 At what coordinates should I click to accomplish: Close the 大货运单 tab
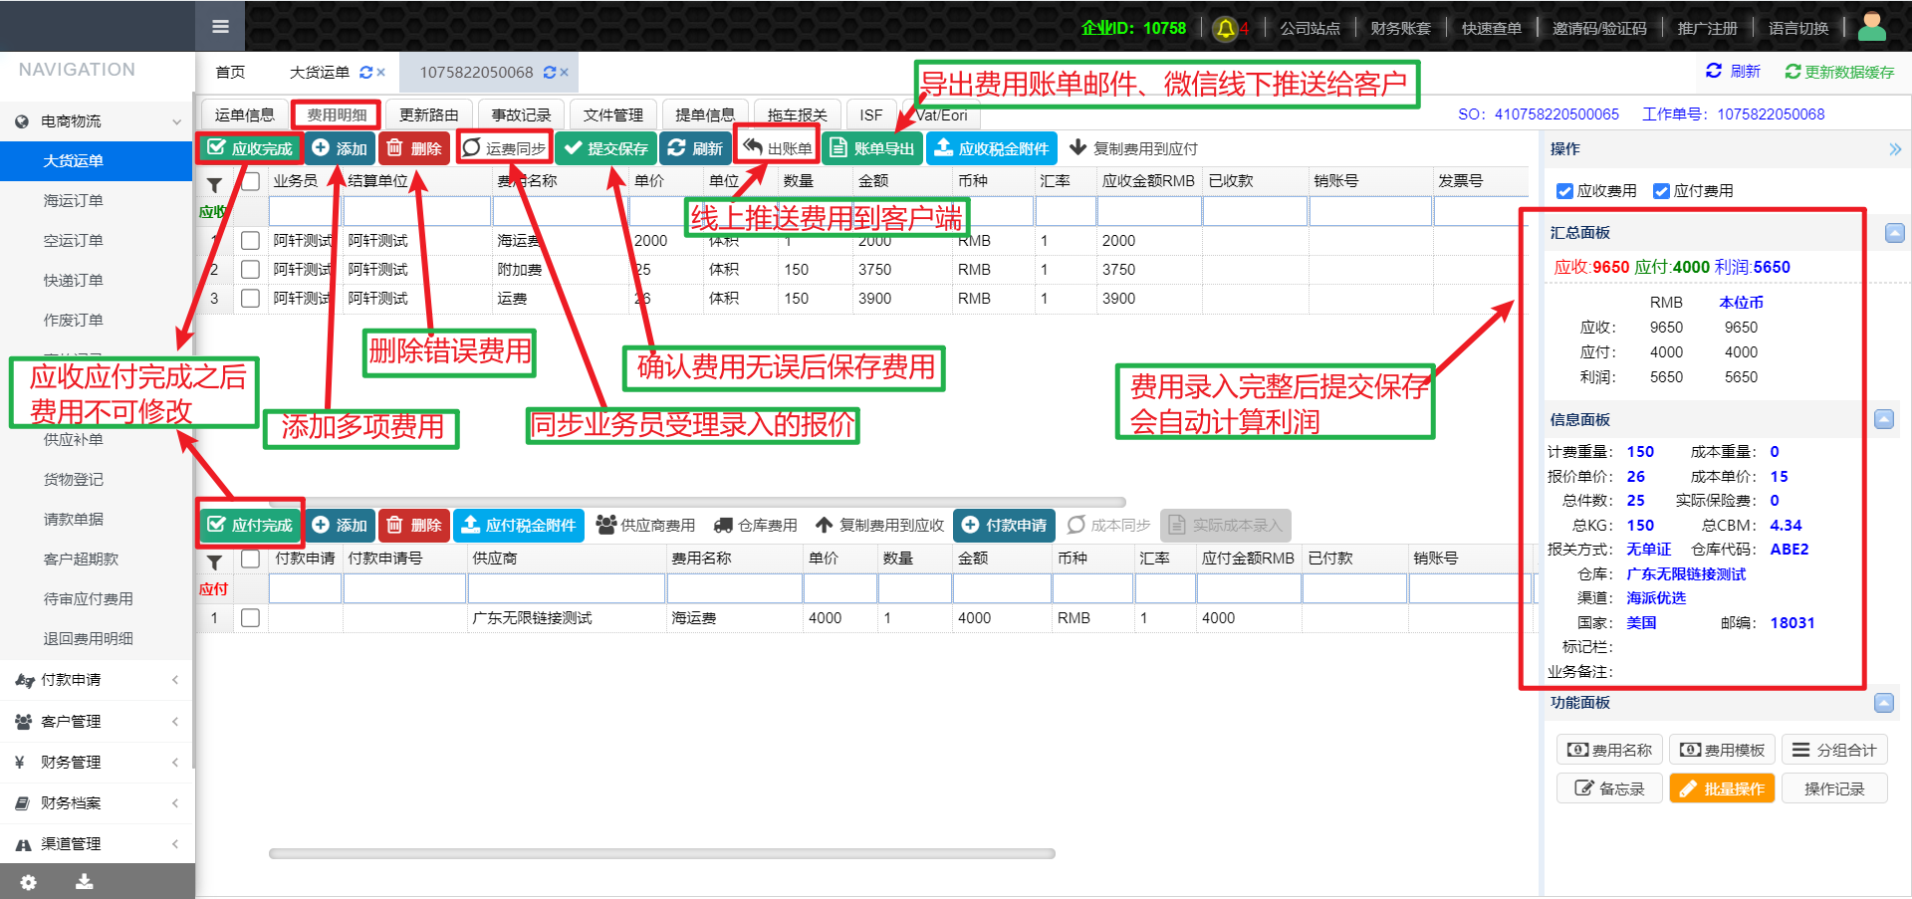(x=380, y=73)
